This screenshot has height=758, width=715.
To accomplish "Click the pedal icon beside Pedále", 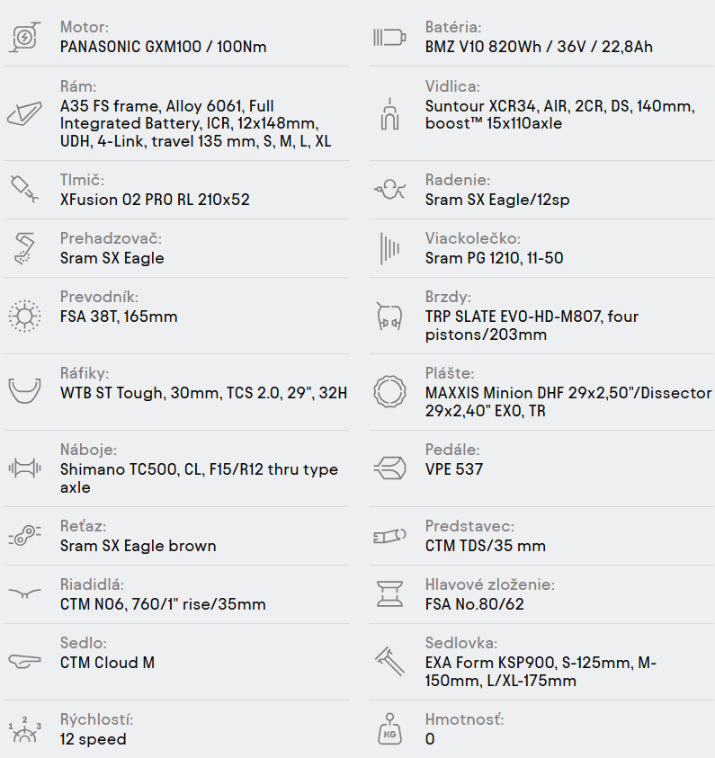I will point(389,468).
